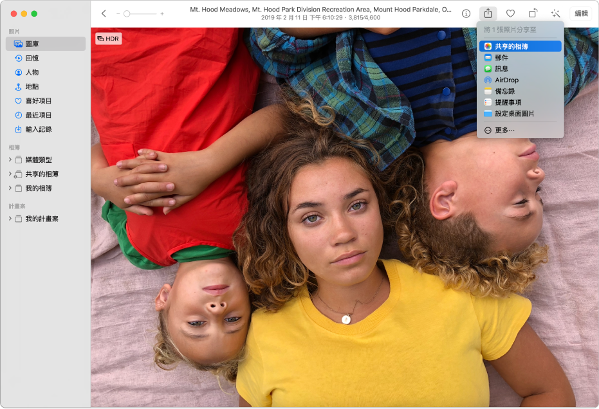This screenshot has height=409, width=599.
Task: Choose 設定桌面圖片 in share menu
Action: [521, 113]
